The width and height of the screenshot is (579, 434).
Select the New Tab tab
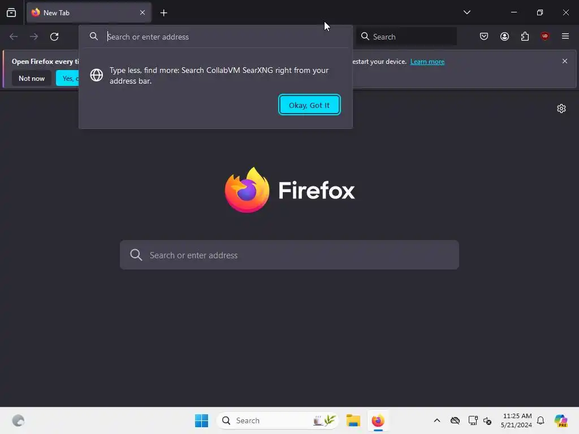tap(89, 12)
